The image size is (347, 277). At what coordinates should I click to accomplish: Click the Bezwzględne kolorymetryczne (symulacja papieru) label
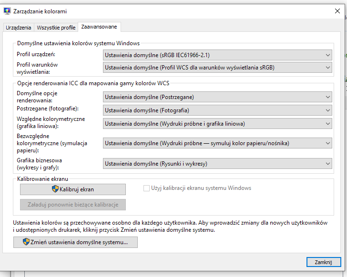click(52, 143)
